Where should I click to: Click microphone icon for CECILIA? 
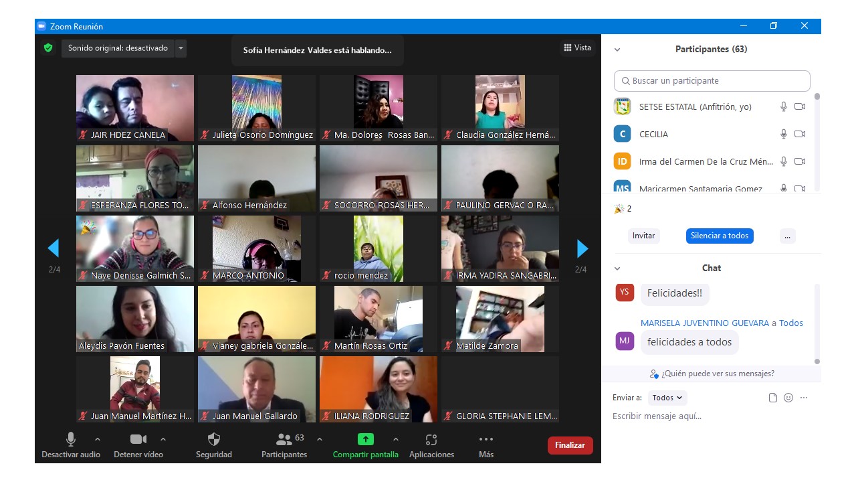(784, 134)
